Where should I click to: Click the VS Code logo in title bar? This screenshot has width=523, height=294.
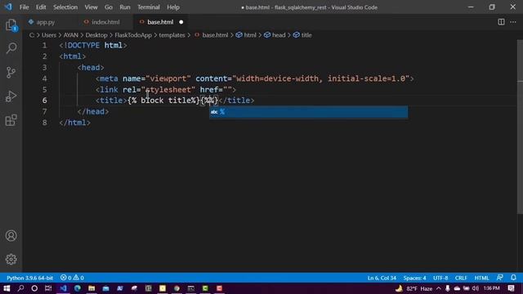pyautogui.click(x=8, y=7)
